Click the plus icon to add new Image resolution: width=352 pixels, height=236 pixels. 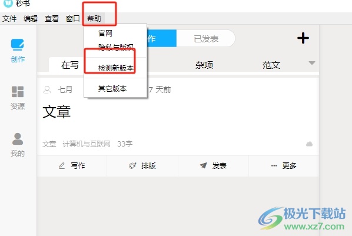pyautogui.click(x=303, y=38)
